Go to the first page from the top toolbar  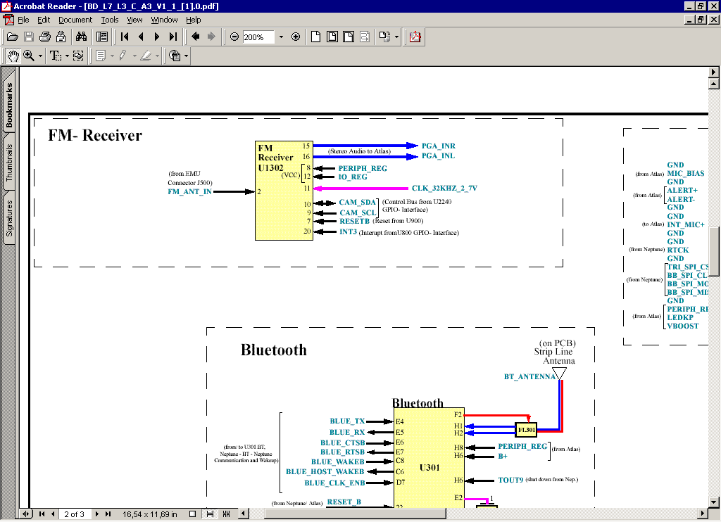(x=124, y=37)
